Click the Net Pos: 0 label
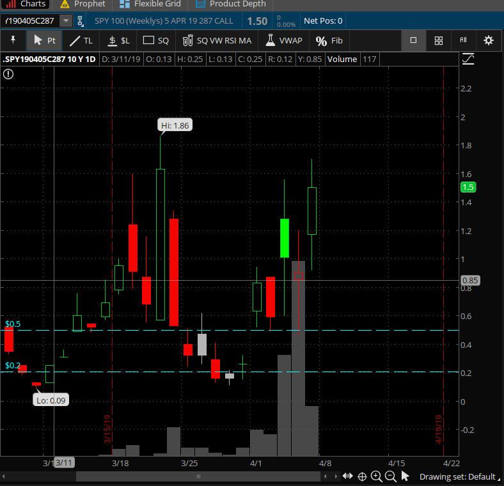Screen dimensions: 504x486 coord(323,21)
